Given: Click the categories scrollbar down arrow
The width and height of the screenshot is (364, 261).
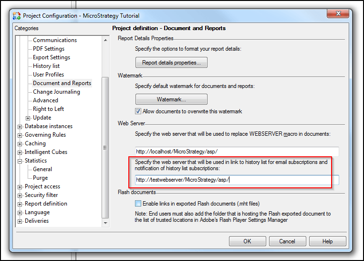Looking at the screenshot, I should 105,223.
